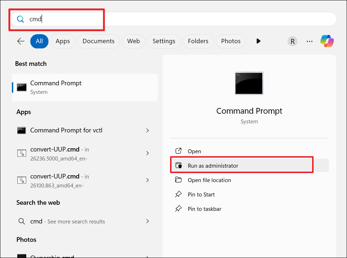This screenshot has width=347, height=258.
Task: Pin Command Prompt to Start
Action: click(201, 195)
